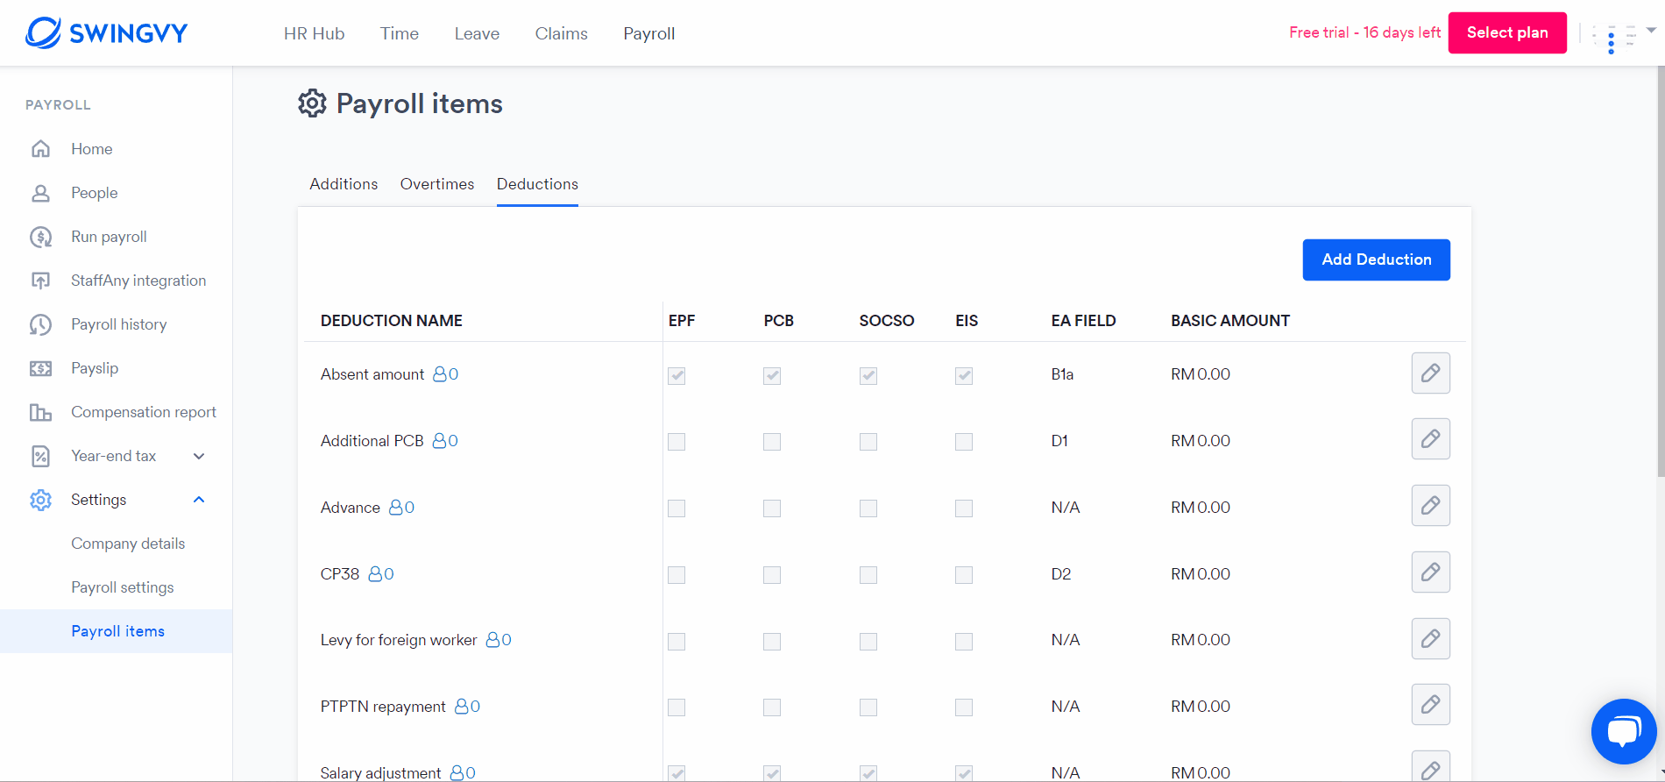
Task: Edit the Additional PCB deduction
Action: click(x=1430, y=439)
